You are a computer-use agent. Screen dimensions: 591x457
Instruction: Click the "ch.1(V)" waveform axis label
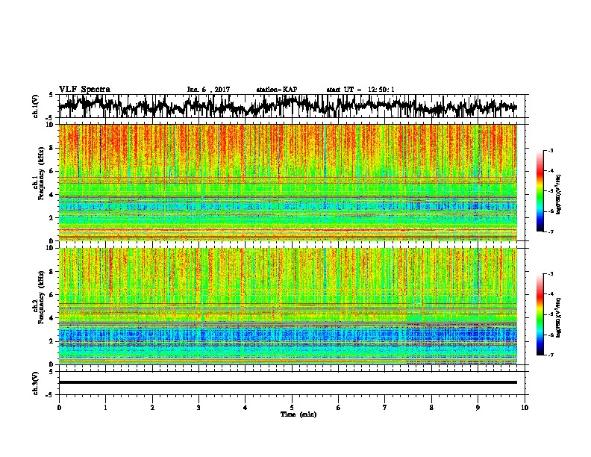coord(35,106)
